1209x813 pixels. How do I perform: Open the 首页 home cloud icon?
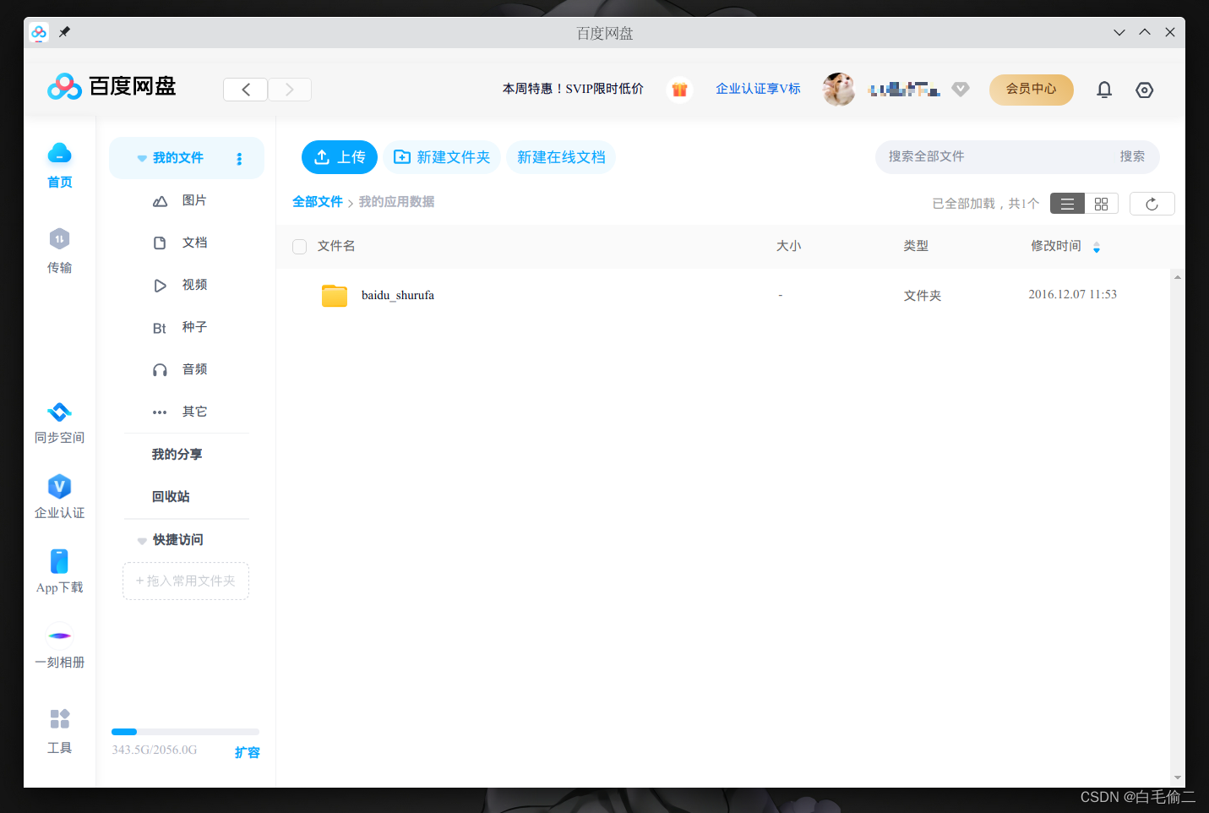59,153
